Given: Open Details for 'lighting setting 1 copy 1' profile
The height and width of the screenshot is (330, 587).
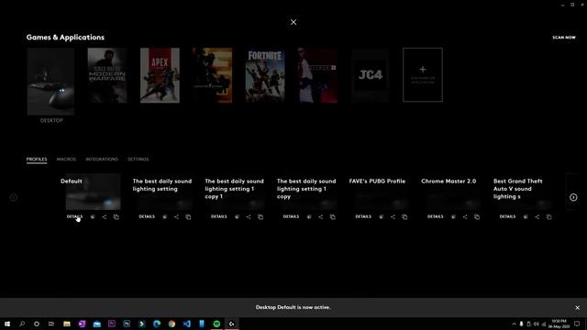Looking at the screenshot, I should [x=218, y=216].
